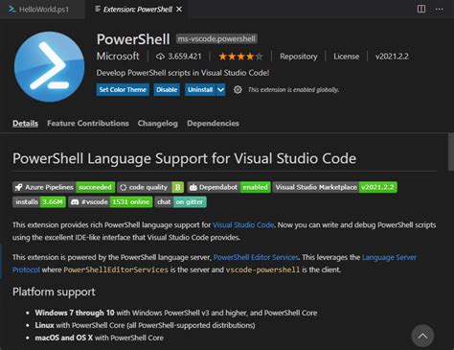
Task: Click the 'Develop PowerShell scripts in Visual Studio Code!' description
Action: click(x=183, y=73)
